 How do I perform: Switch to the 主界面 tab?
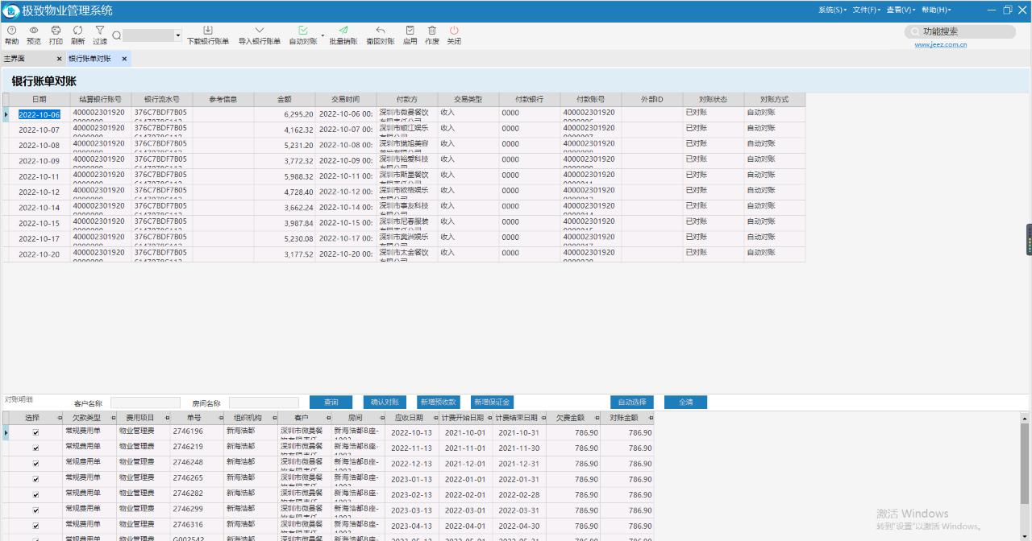(x=15, y=59)
